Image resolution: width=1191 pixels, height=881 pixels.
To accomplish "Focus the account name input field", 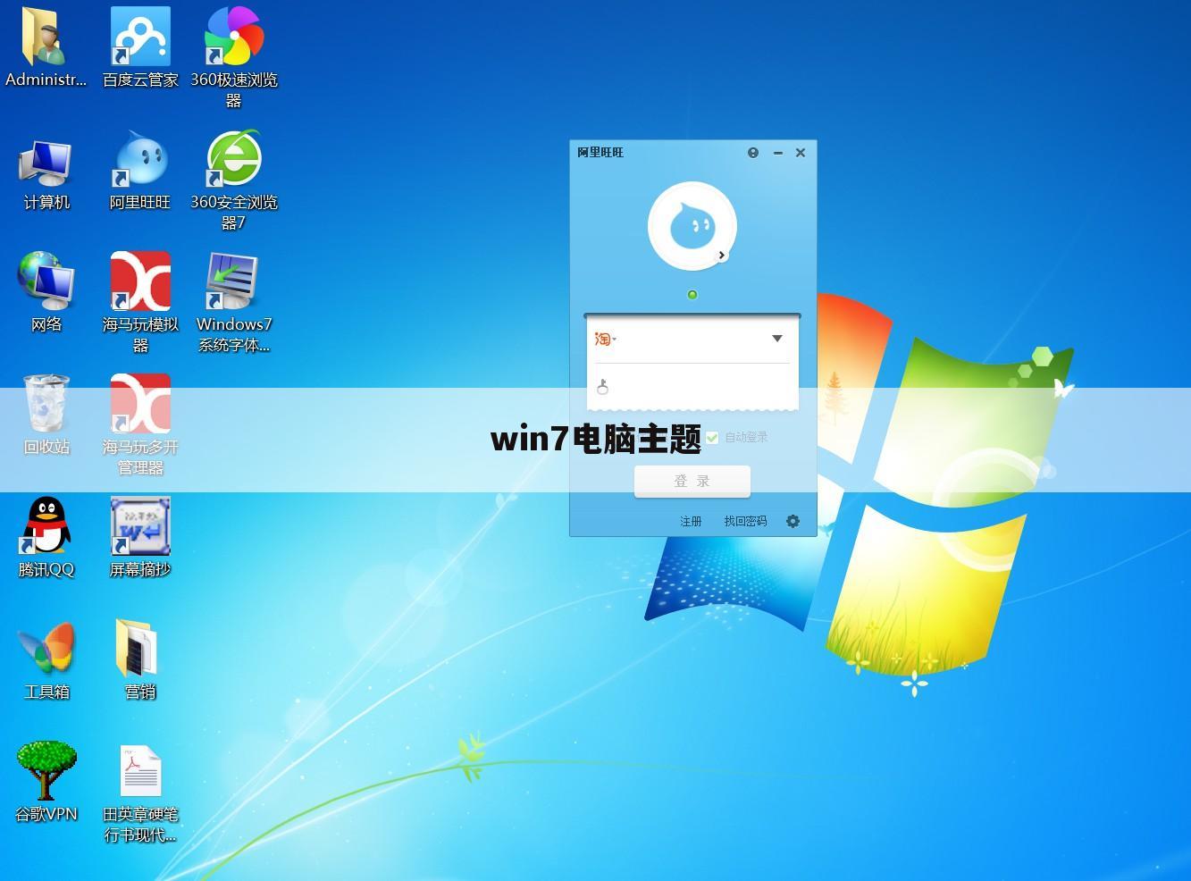I will click(692, 339).
